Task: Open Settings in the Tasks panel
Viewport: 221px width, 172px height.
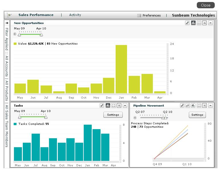Action: coord(113,115)
